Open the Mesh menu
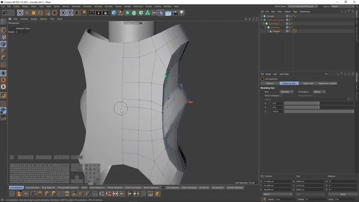 49,6
